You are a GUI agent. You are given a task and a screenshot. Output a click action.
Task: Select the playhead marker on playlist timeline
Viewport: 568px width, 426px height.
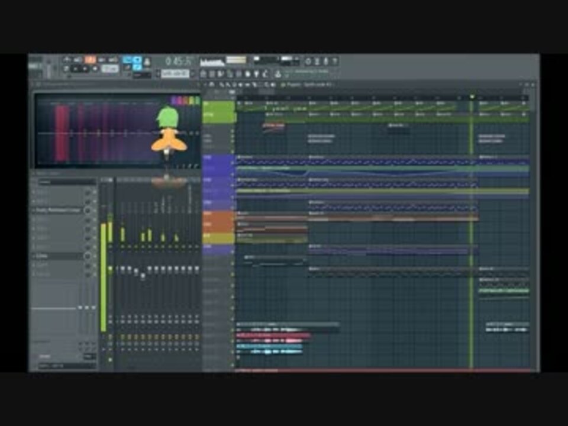[472, 96]
